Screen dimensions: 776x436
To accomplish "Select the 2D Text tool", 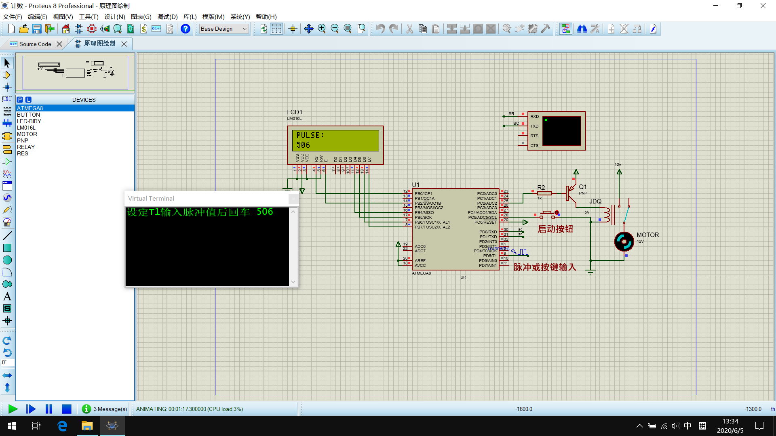I will pos(7,296).
